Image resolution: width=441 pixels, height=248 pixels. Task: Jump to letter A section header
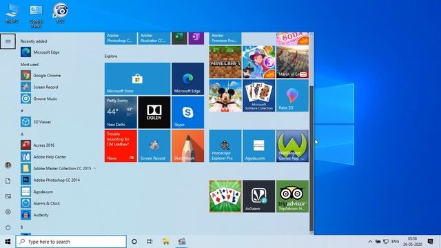(22, 134)
